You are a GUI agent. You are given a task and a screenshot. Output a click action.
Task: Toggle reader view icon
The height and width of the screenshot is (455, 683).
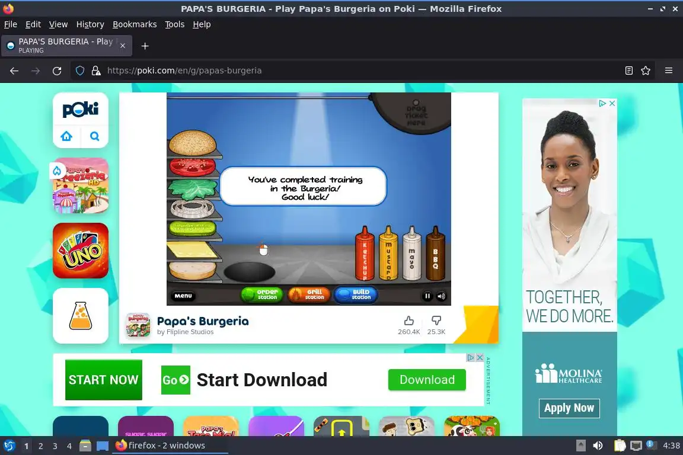pyautogui.click(x=628, y=71)
